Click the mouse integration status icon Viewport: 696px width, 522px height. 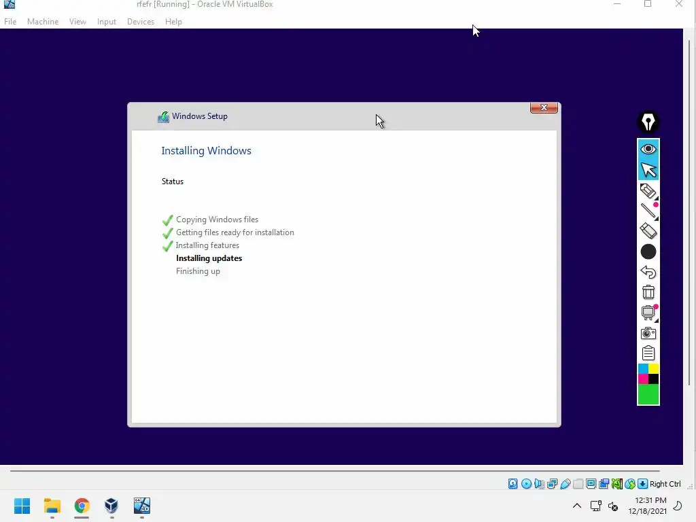coord(629,484)
